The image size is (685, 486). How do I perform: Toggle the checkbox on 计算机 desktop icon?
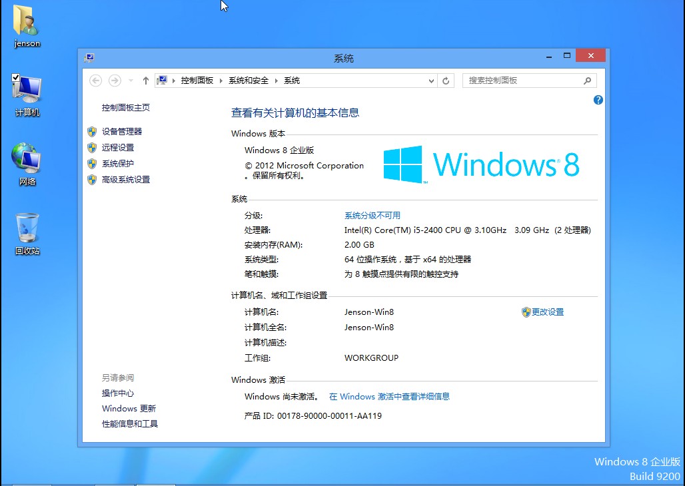click(16, 78)
